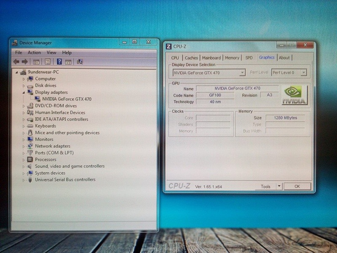Click the Action Pane toolbar icon after Help icon
The height and width of the screenshot is (253, 337).
click(x=68, y=62)
